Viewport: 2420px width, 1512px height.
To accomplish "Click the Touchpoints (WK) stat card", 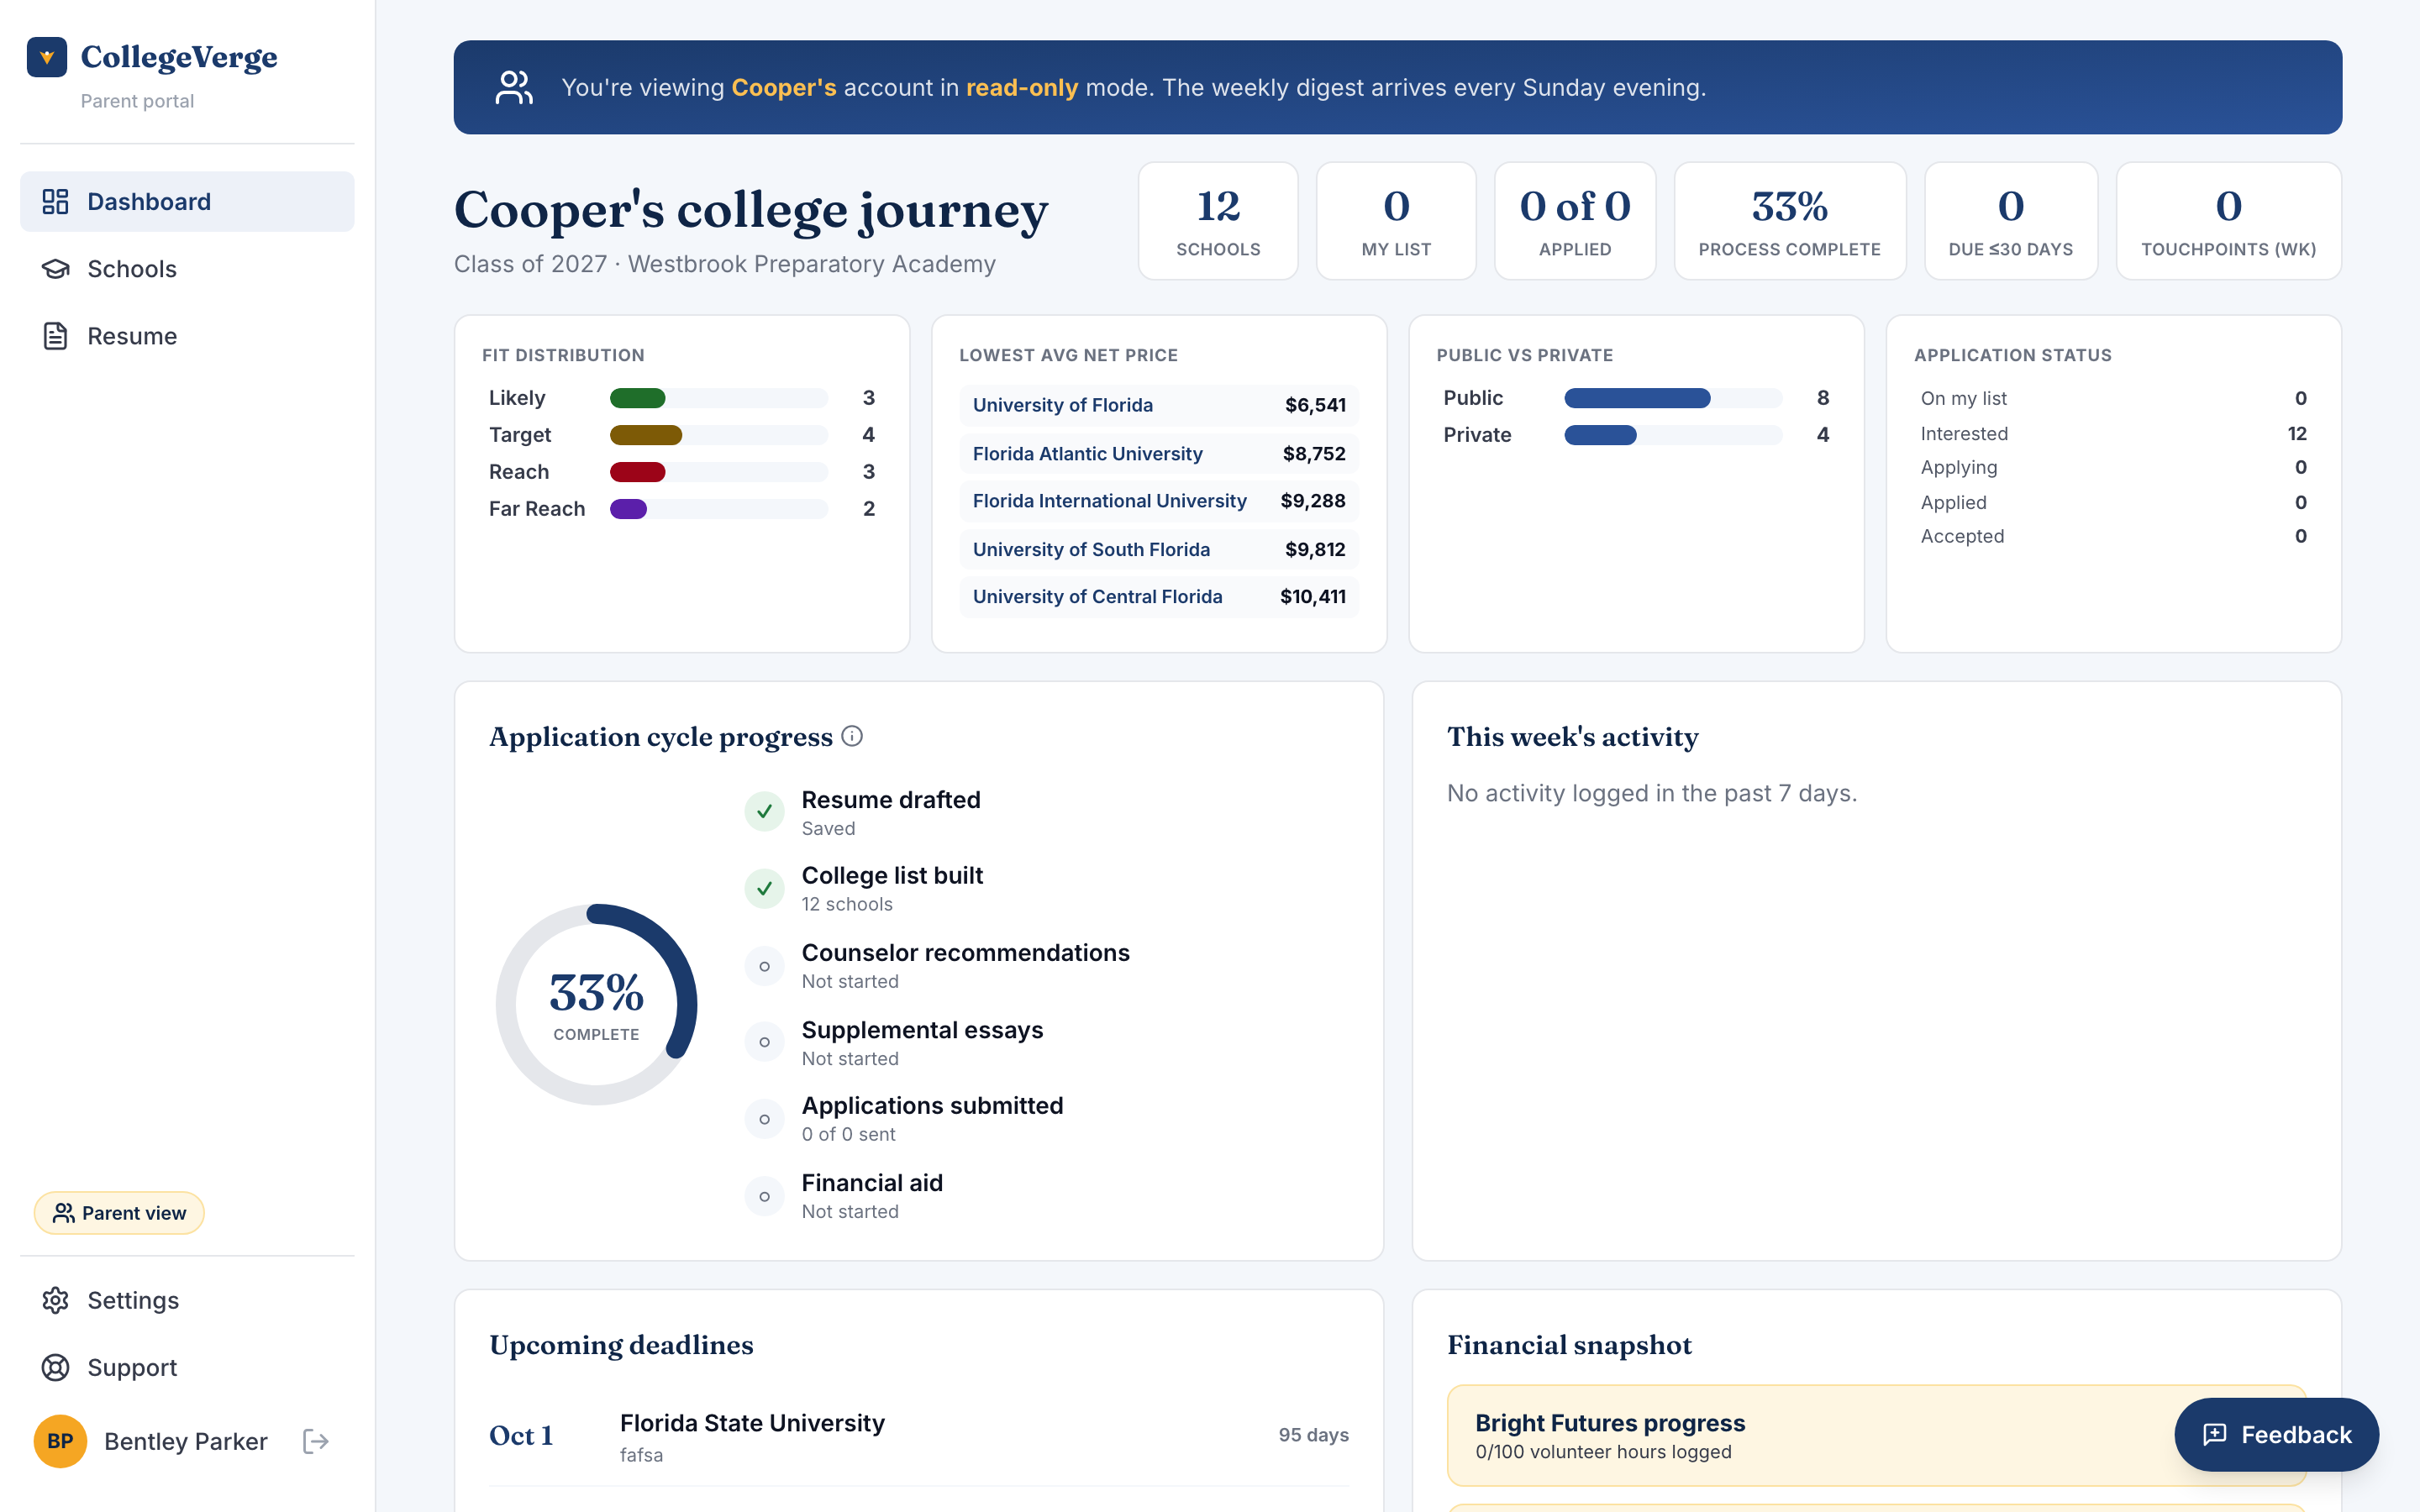I will pos(2229,221).
